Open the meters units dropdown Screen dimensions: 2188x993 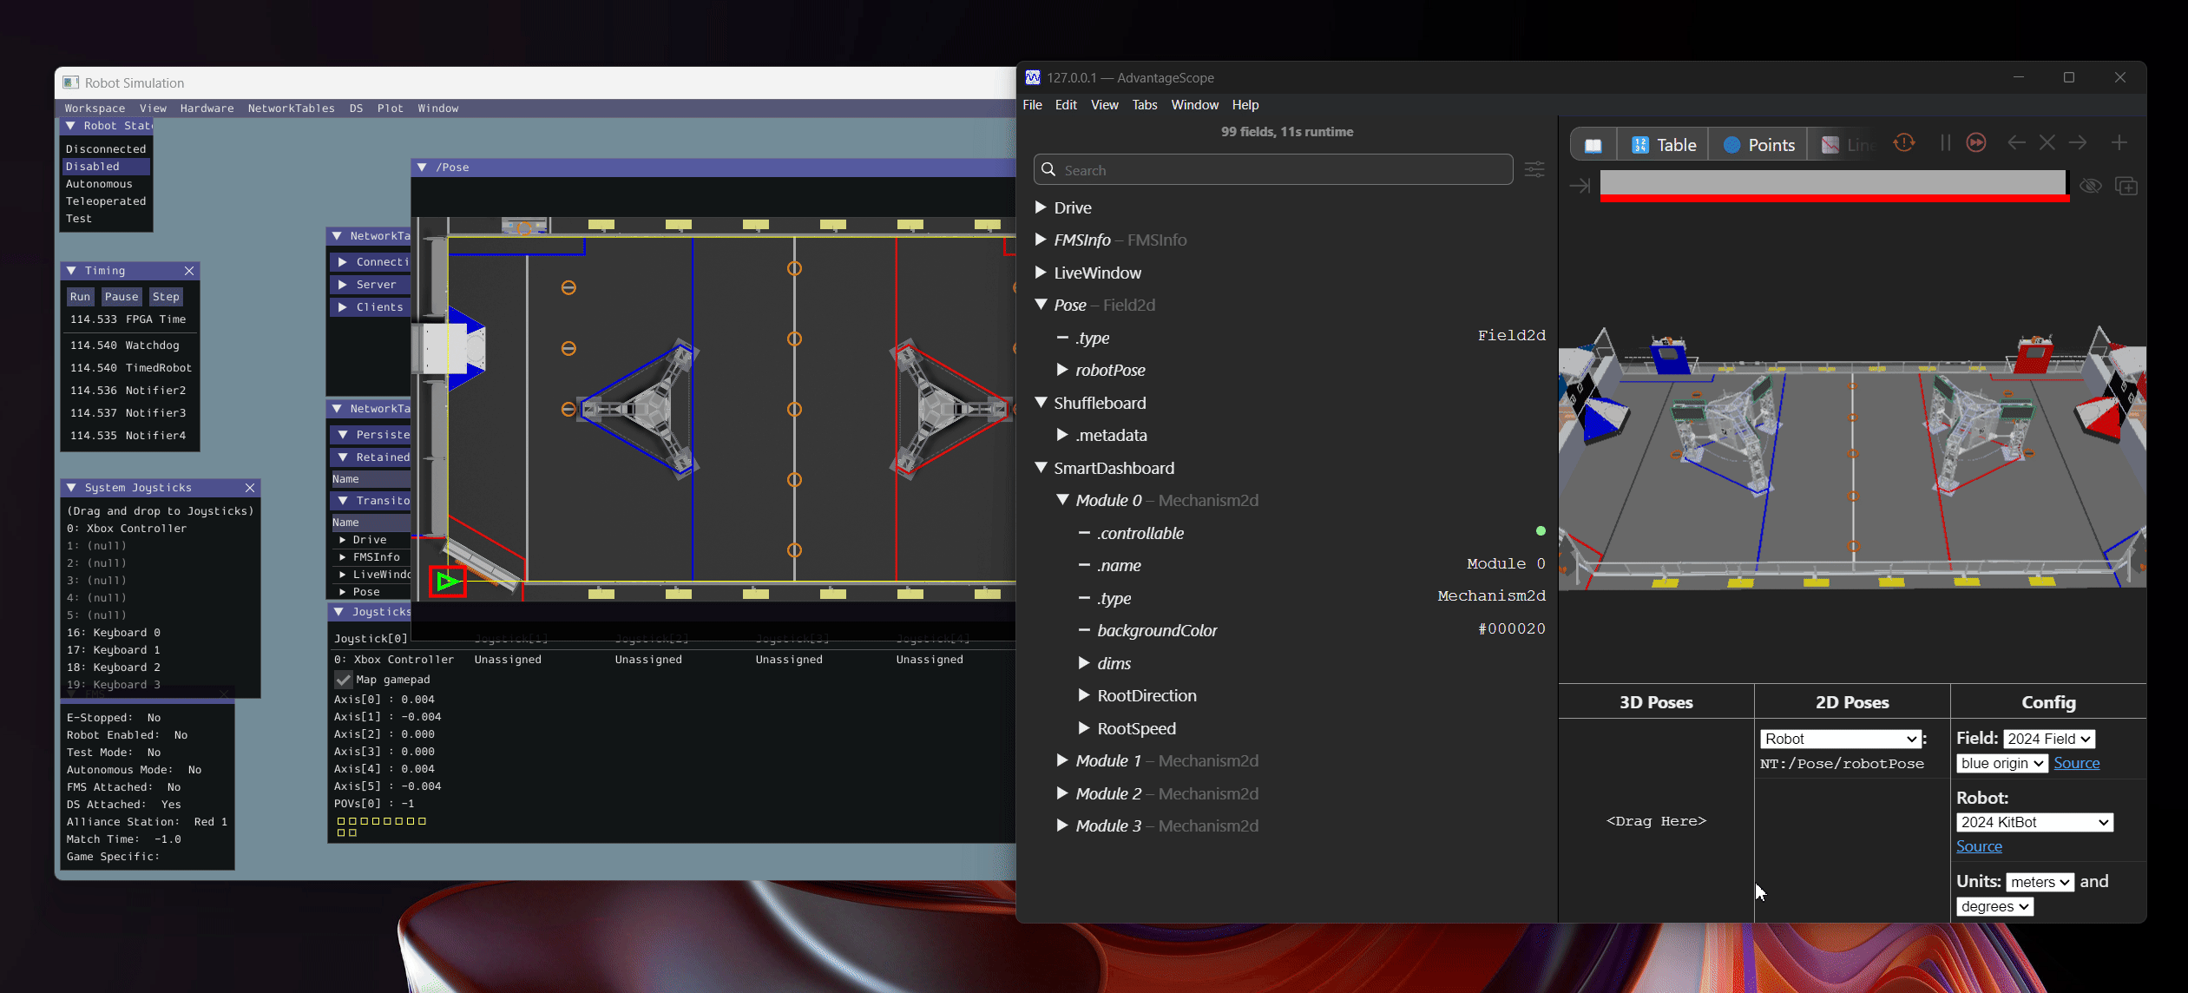pos(2040,882)
